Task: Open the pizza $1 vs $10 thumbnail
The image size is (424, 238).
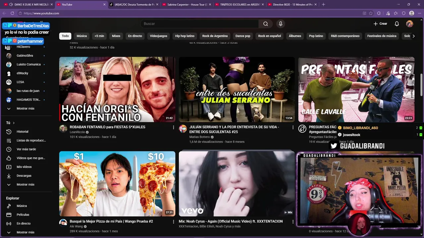Action: point(117,184)
